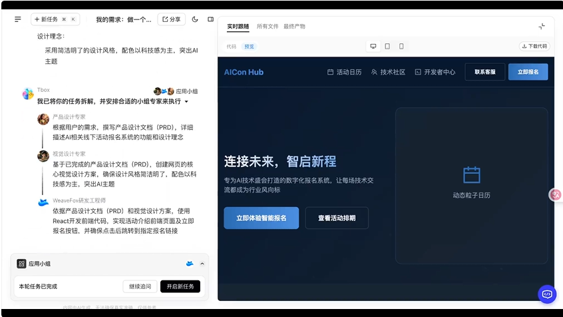563x317 pixels.
Task: Click the 本轮任务已完成 status text
Action: (x=38, y=286)
